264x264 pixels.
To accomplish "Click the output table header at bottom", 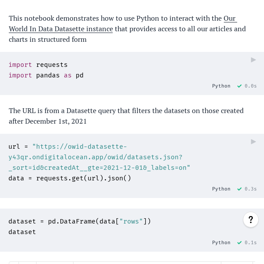I will click(x=132, y=263).
